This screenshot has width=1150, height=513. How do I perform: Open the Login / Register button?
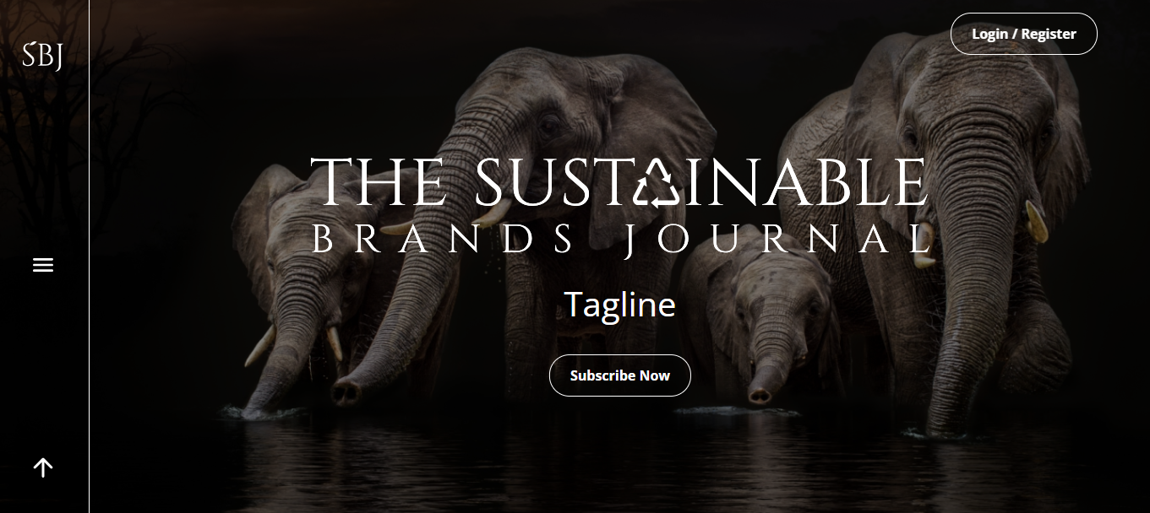point(1024,34)
